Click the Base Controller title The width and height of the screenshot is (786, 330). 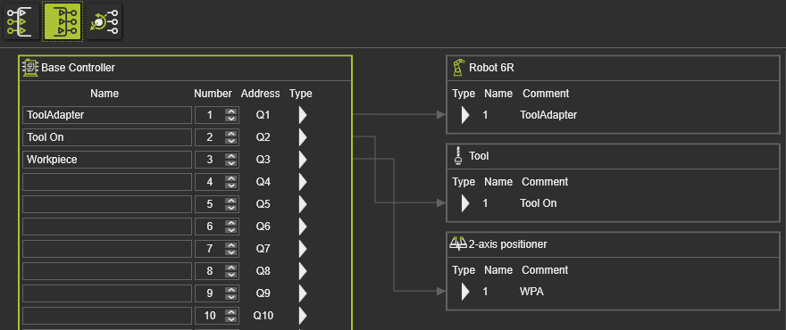79,68
